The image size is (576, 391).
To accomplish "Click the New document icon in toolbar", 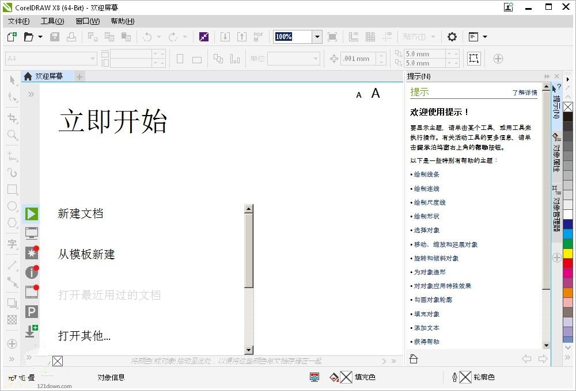I will [12, 37].
